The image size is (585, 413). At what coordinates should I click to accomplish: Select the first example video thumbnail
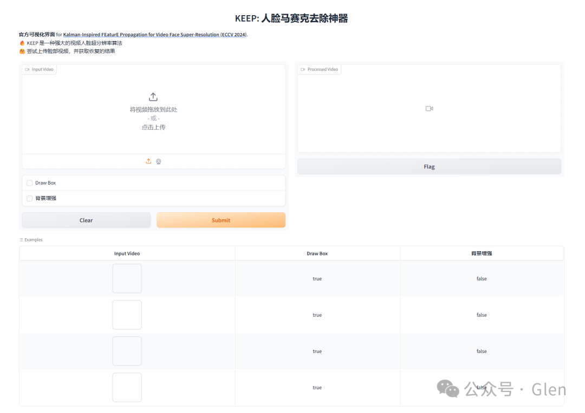tap(127, 278)
